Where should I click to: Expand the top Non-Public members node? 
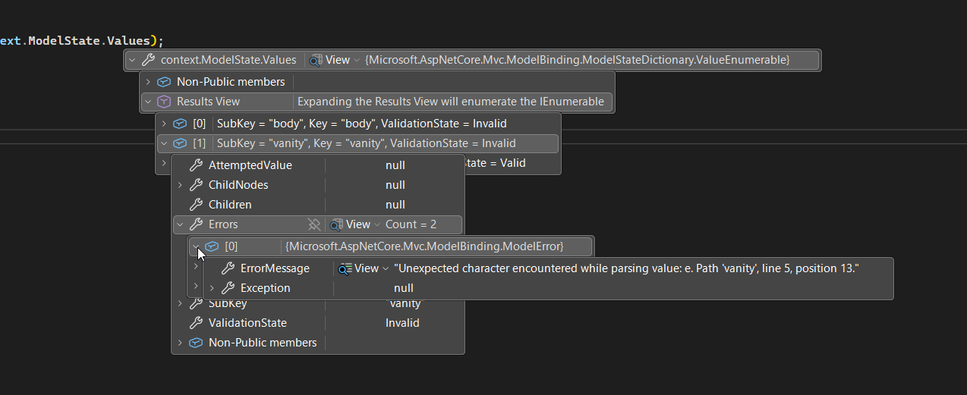click(x=148, y=82)
